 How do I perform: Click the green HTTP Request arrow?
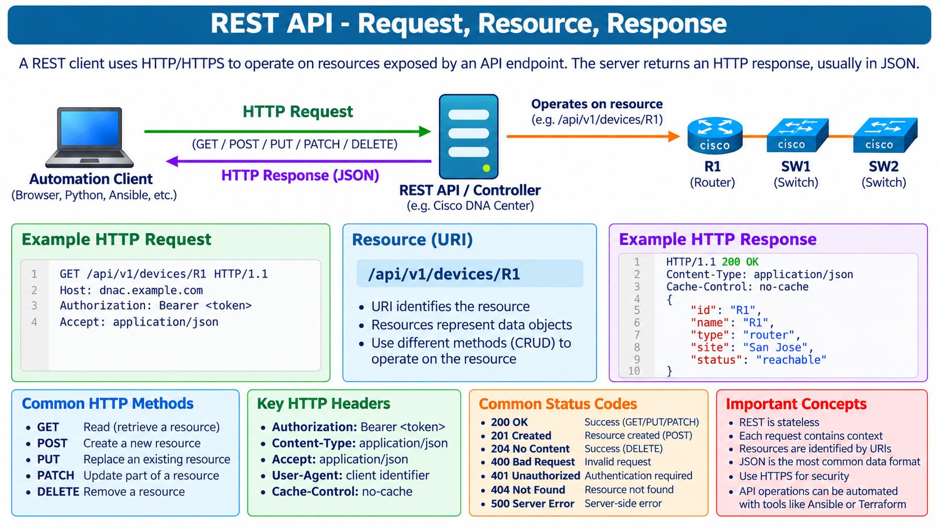tap(287, 131)
